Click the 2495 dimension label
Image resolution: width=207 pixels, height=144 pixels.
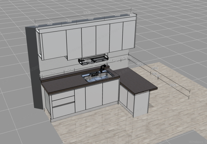coord(155,68)
